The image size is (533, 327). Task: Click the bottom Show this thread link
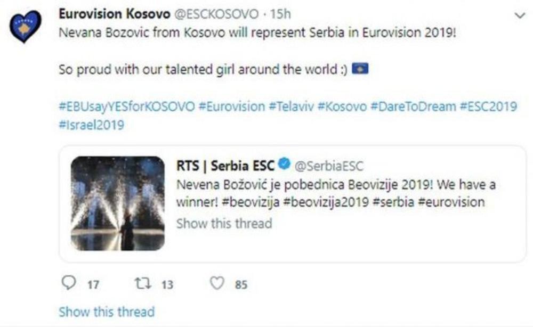(x=107, y=312)
